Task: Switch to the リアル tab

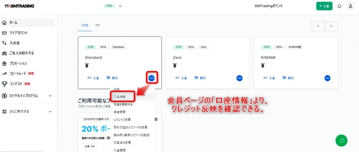Action: click(x=84, y=25)
